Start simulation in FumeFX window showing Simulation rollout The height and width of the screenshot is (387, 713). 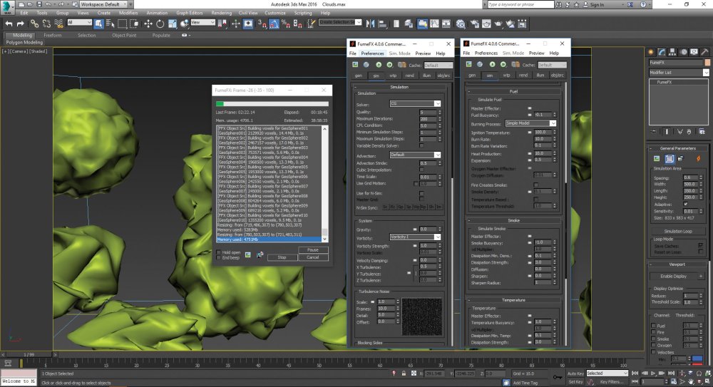coord(379,65)
